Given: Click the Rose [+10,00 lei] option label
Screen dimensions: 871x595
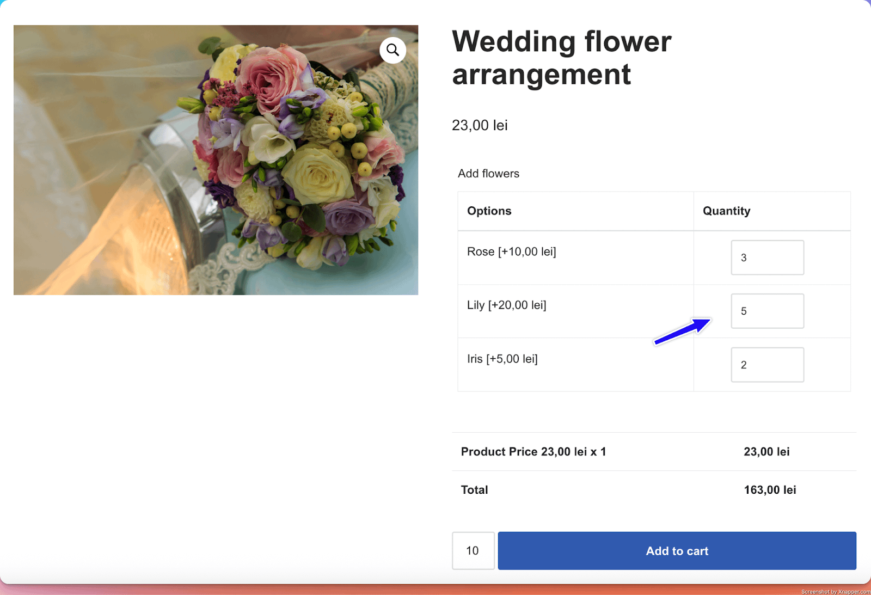Looking at the screenshot, I should tap(511, 252).
